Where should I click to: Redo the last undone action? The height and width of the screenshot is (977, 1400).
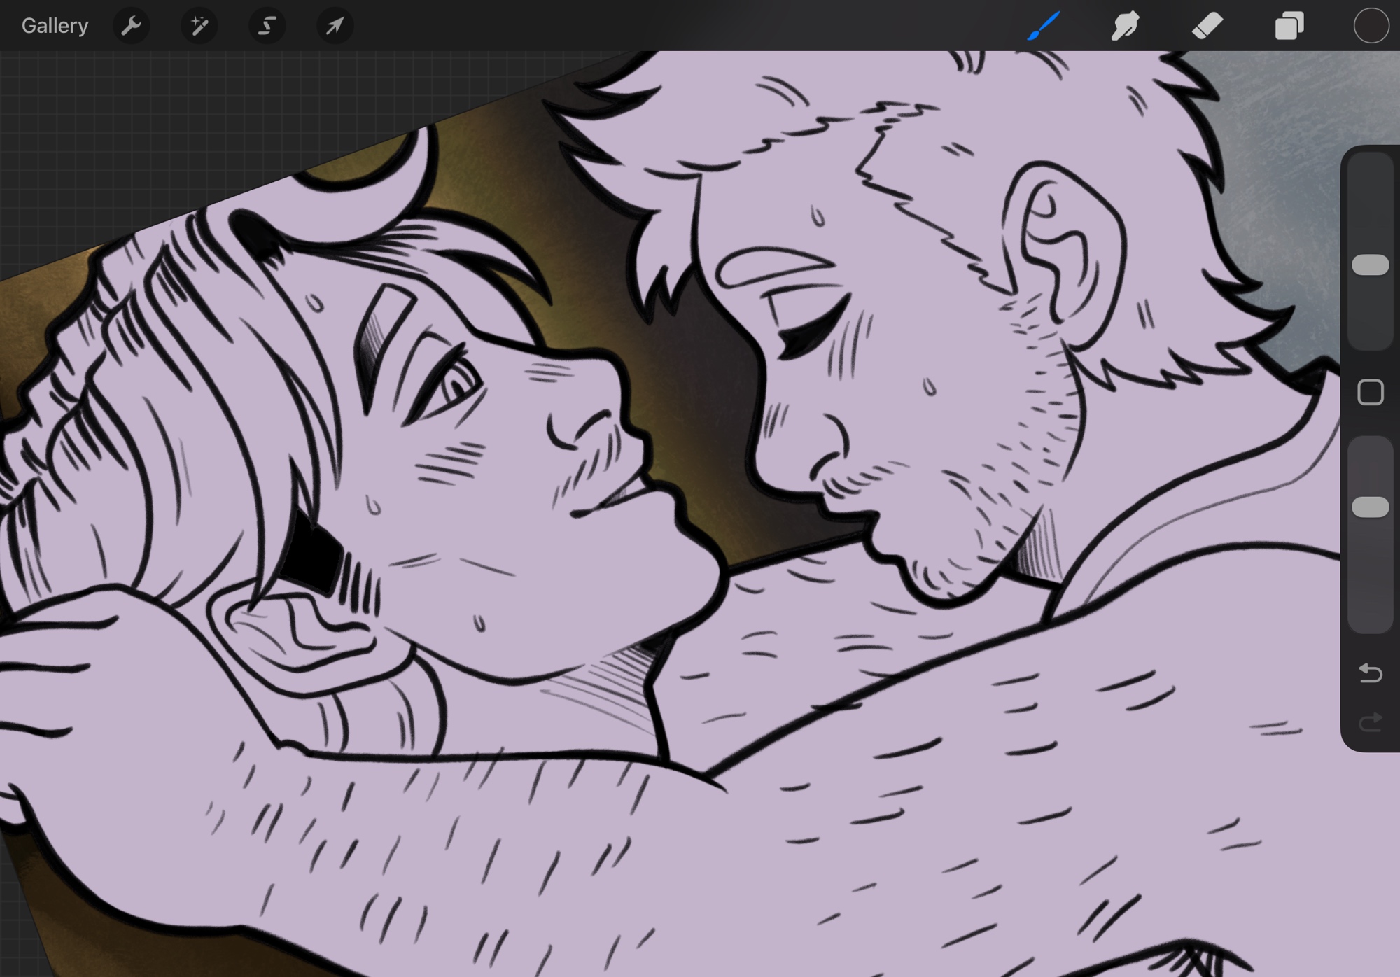click(1370, 722)
